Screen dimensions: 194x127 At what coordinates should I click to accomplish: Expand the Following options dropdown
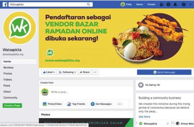(x=67, y=72)
